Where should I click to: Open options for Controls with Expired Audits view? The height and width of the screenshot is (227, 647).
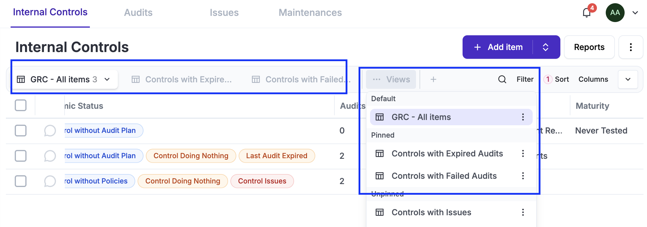point(523,153)
